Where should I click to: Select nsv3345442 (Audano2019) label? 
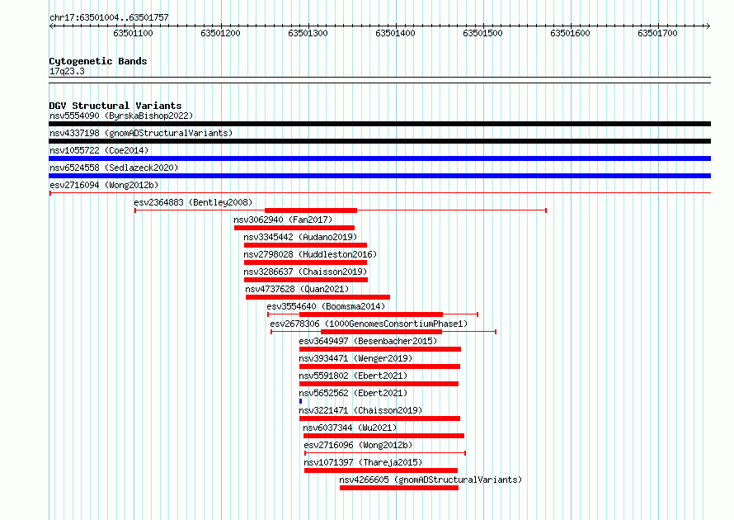[x=300, y=237]
